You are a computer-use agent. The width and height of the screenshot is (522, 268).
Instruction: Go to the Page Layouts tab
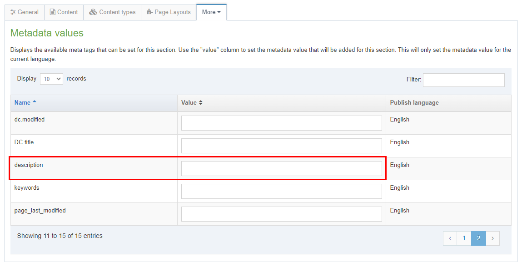169,12
